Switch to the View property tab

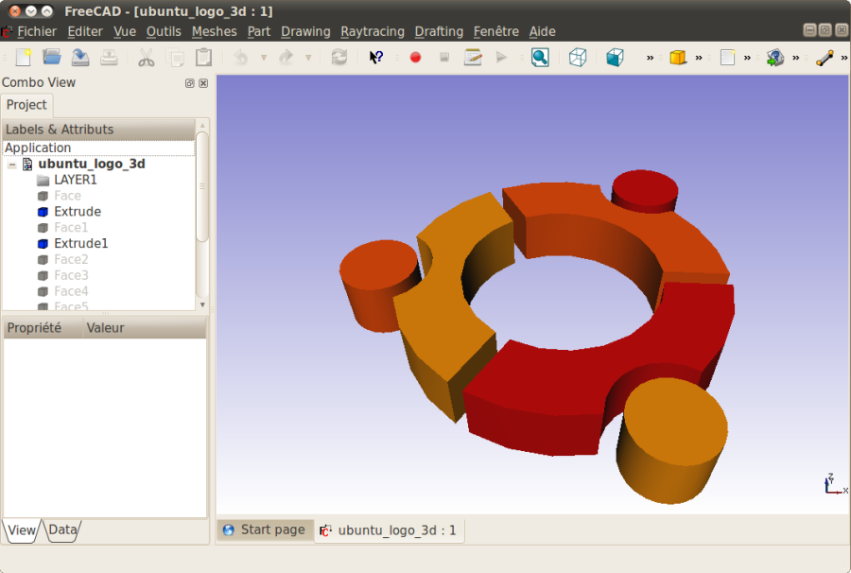22,530
